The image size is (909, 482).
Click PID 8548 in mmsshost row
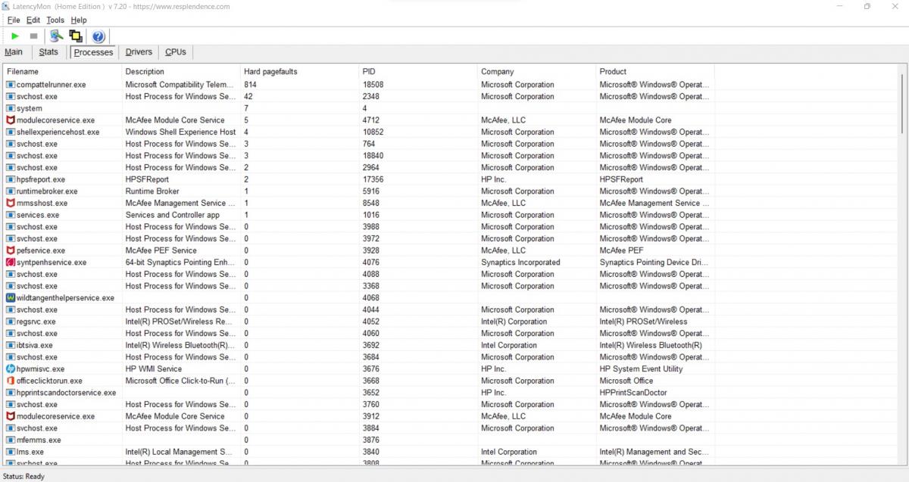point(371,203)
